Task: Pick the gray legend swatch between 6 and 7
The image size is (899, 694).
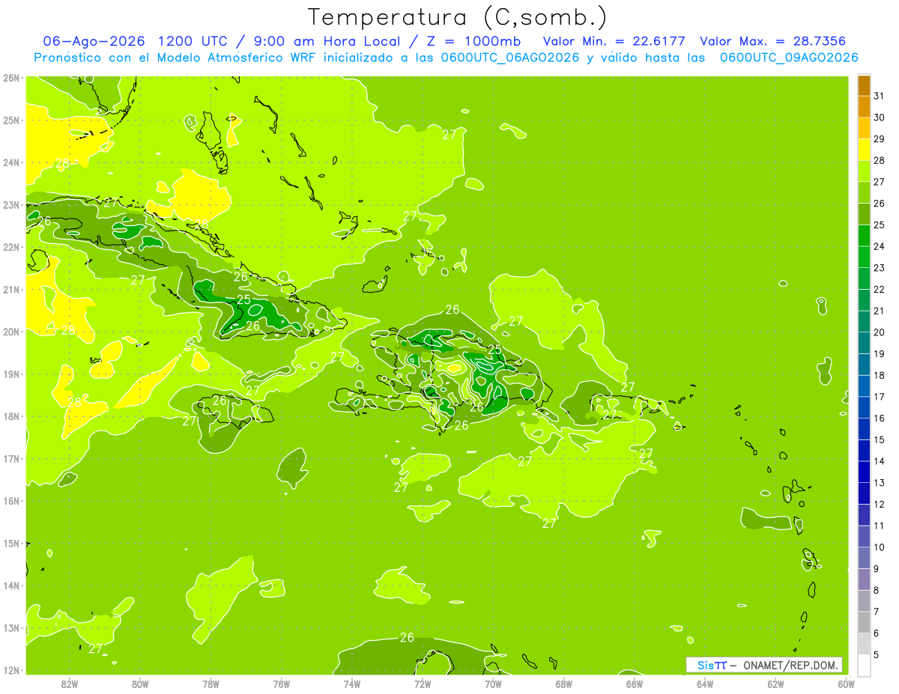Action: [864, 622]
